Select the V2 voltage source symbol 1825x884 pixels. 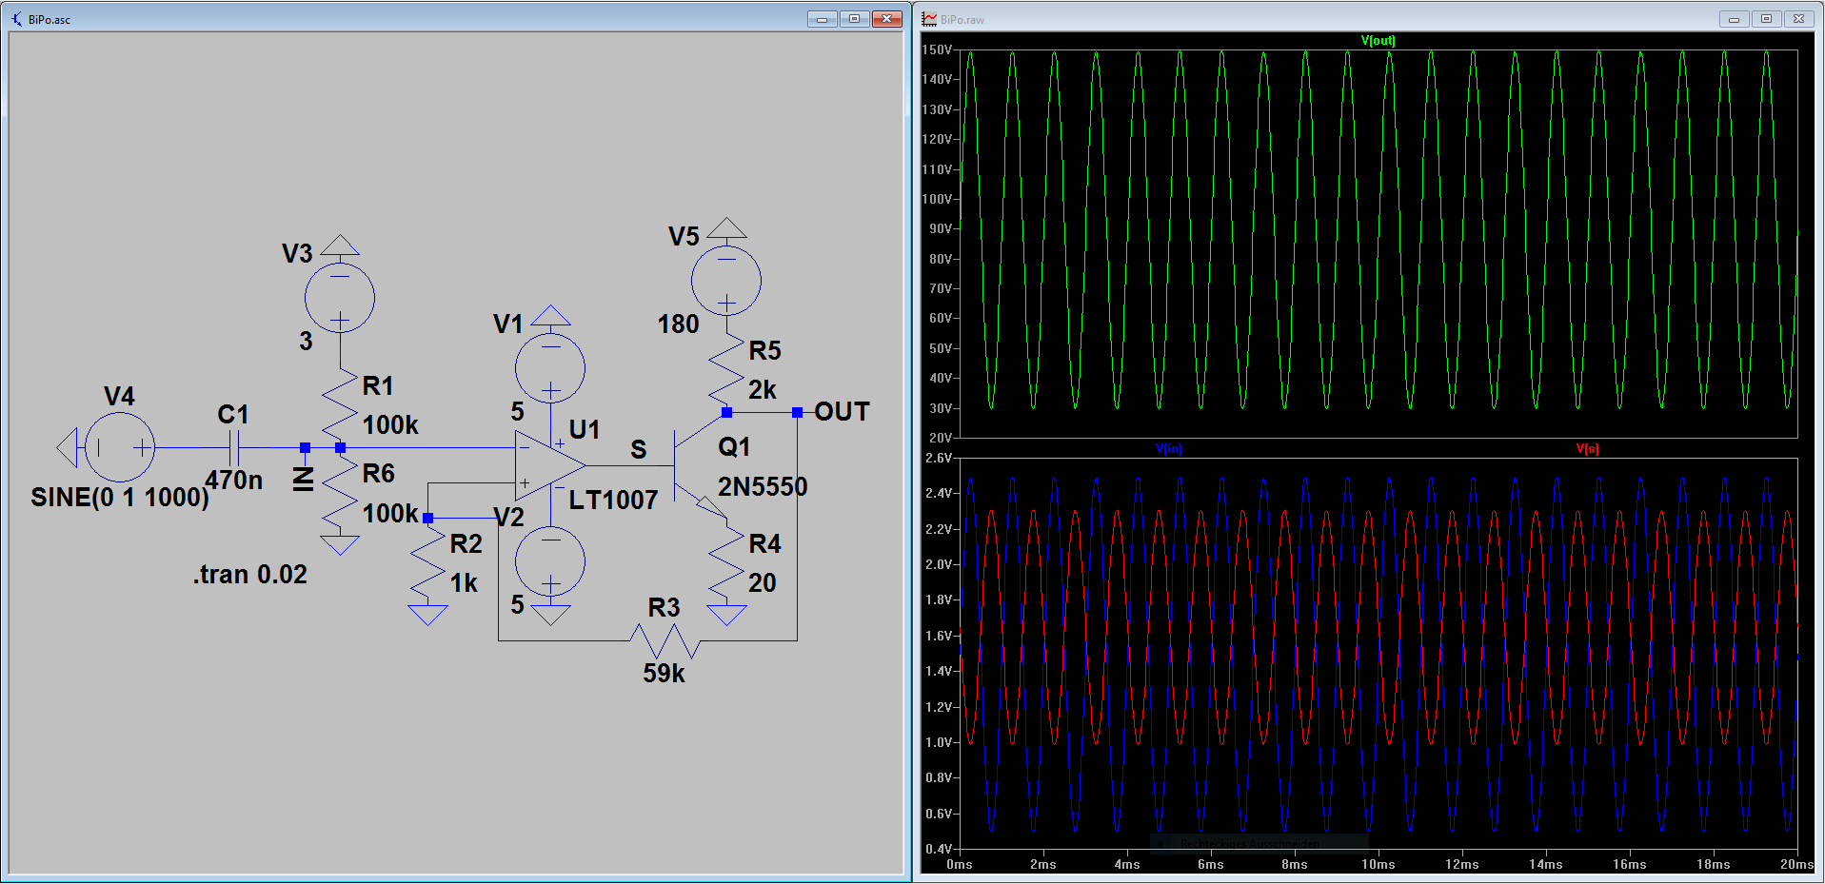[550, 561]
